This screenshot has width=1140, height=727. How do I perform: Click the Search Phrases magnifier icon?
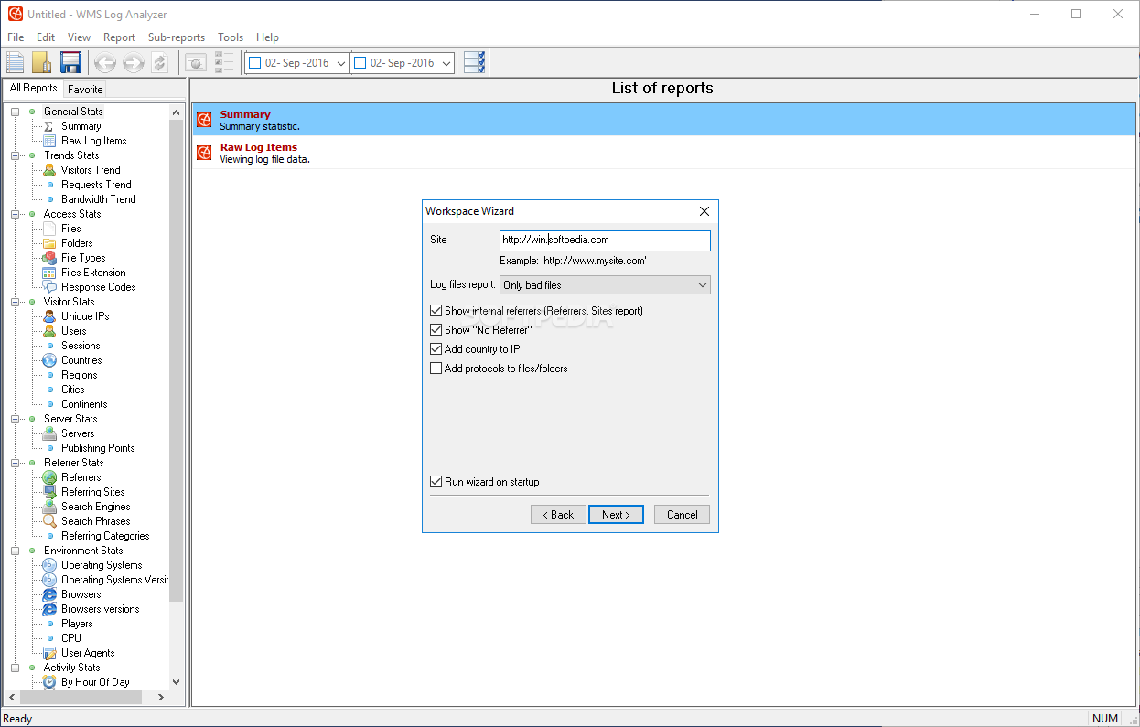point(49,521)
